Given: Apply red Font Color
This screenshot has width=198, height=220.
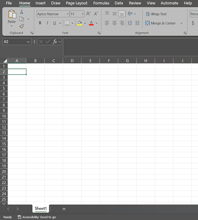Looking at the screenshot, I should pyautogui.click(x=91, y=23).
